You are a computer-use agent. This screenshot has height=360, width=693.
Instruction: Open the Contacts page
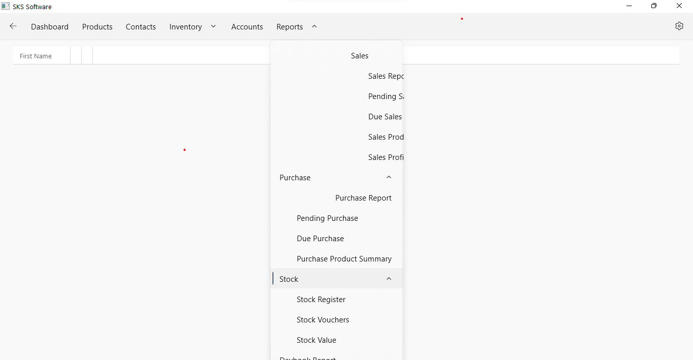pyautogui.click(x=141, y=26)
